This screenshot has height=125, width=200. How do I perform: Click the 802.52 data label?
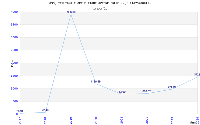coord(146,91)
